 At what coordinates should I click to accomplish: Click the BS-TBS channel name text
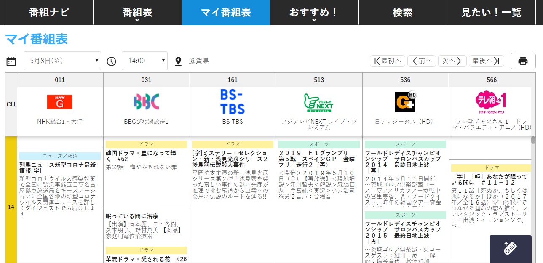(233, 122)
